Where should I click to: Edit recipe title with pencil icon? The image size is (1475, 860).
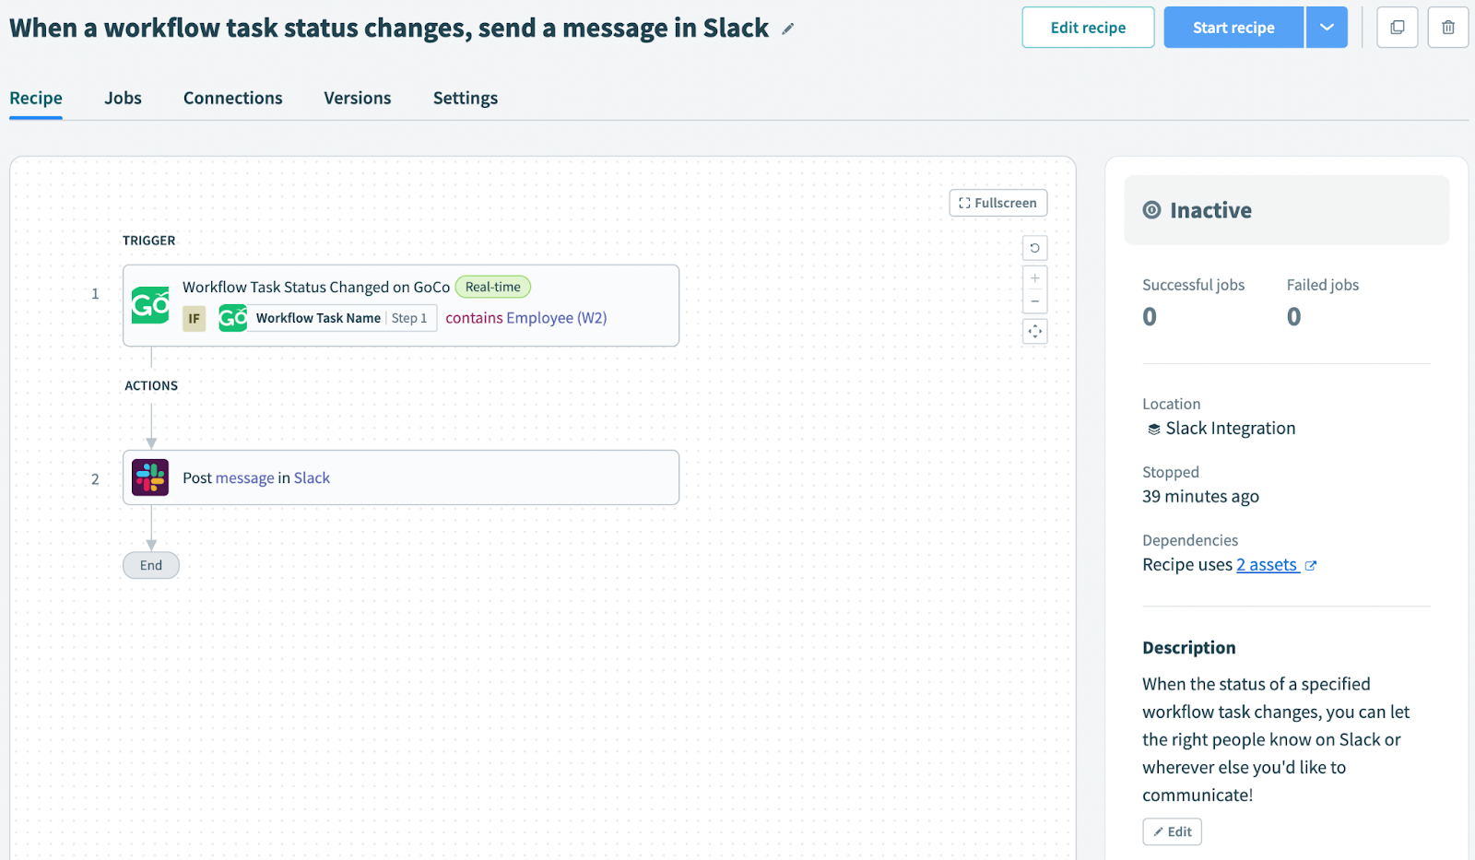click(x=787, y=29)
